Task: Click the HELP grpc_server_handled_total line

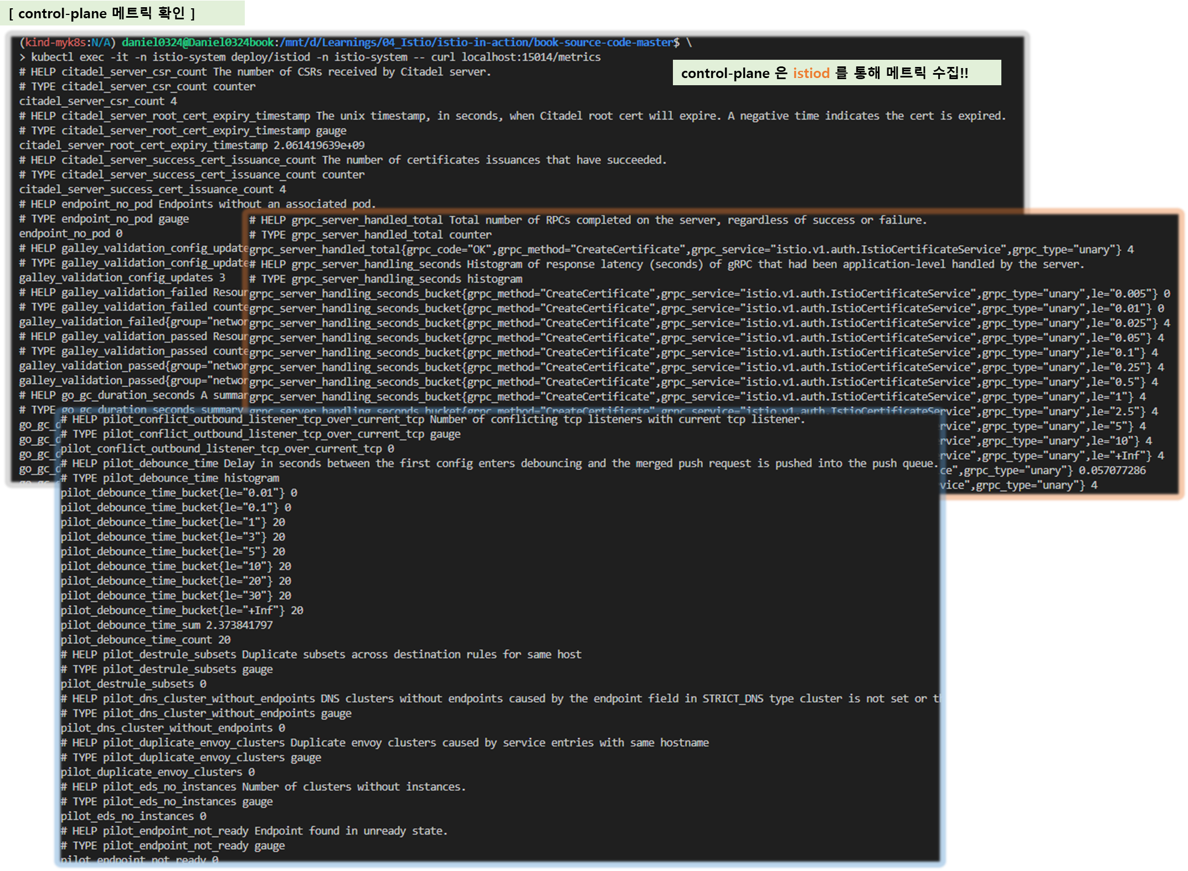Action: pyautogui.click(x=587, y=220)
